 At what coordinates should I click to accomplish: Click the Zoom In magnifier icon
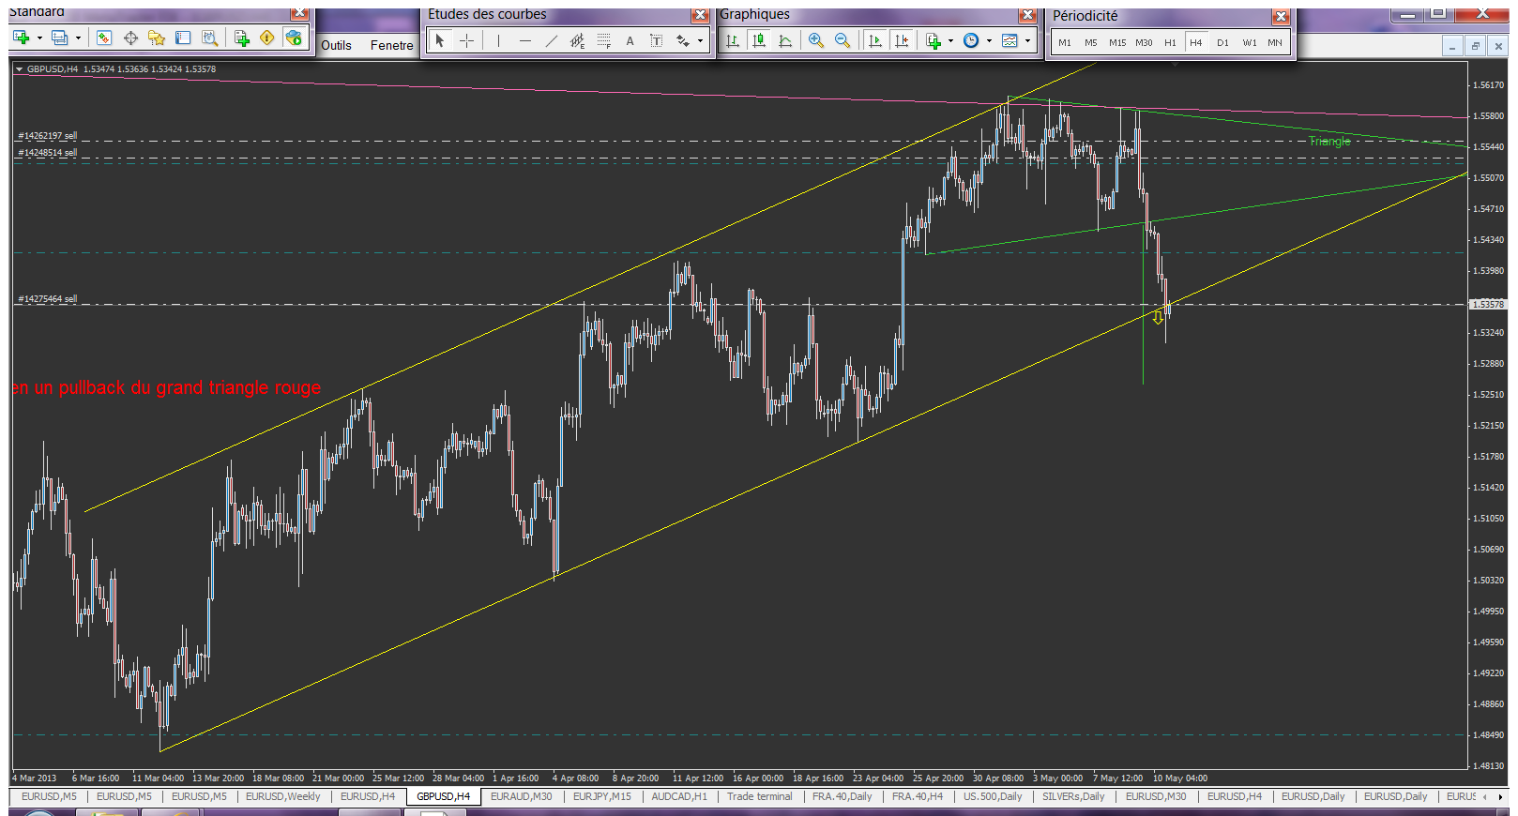pos(815,40)
